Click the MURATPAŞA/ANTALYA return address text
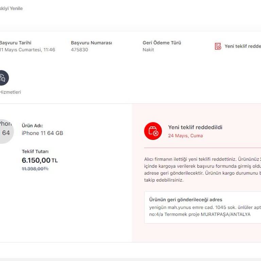This screenshot has width=261, height=261. coord(225,214)
